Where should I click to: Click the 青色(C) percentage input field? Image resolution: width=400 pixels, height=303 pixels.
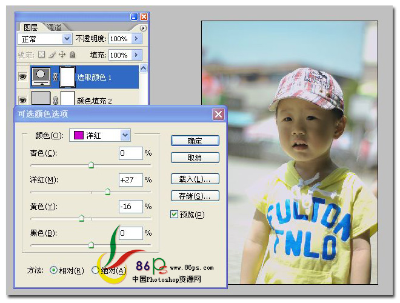click(131, 153)
